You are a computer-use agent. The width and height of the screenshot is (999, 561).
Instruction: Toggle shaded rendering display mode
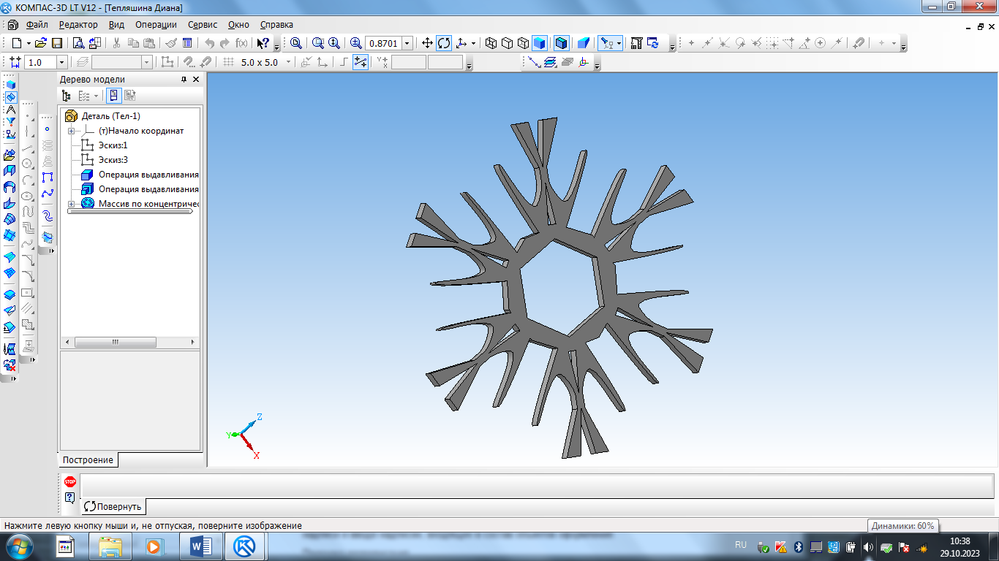click(x=540, y=43)
